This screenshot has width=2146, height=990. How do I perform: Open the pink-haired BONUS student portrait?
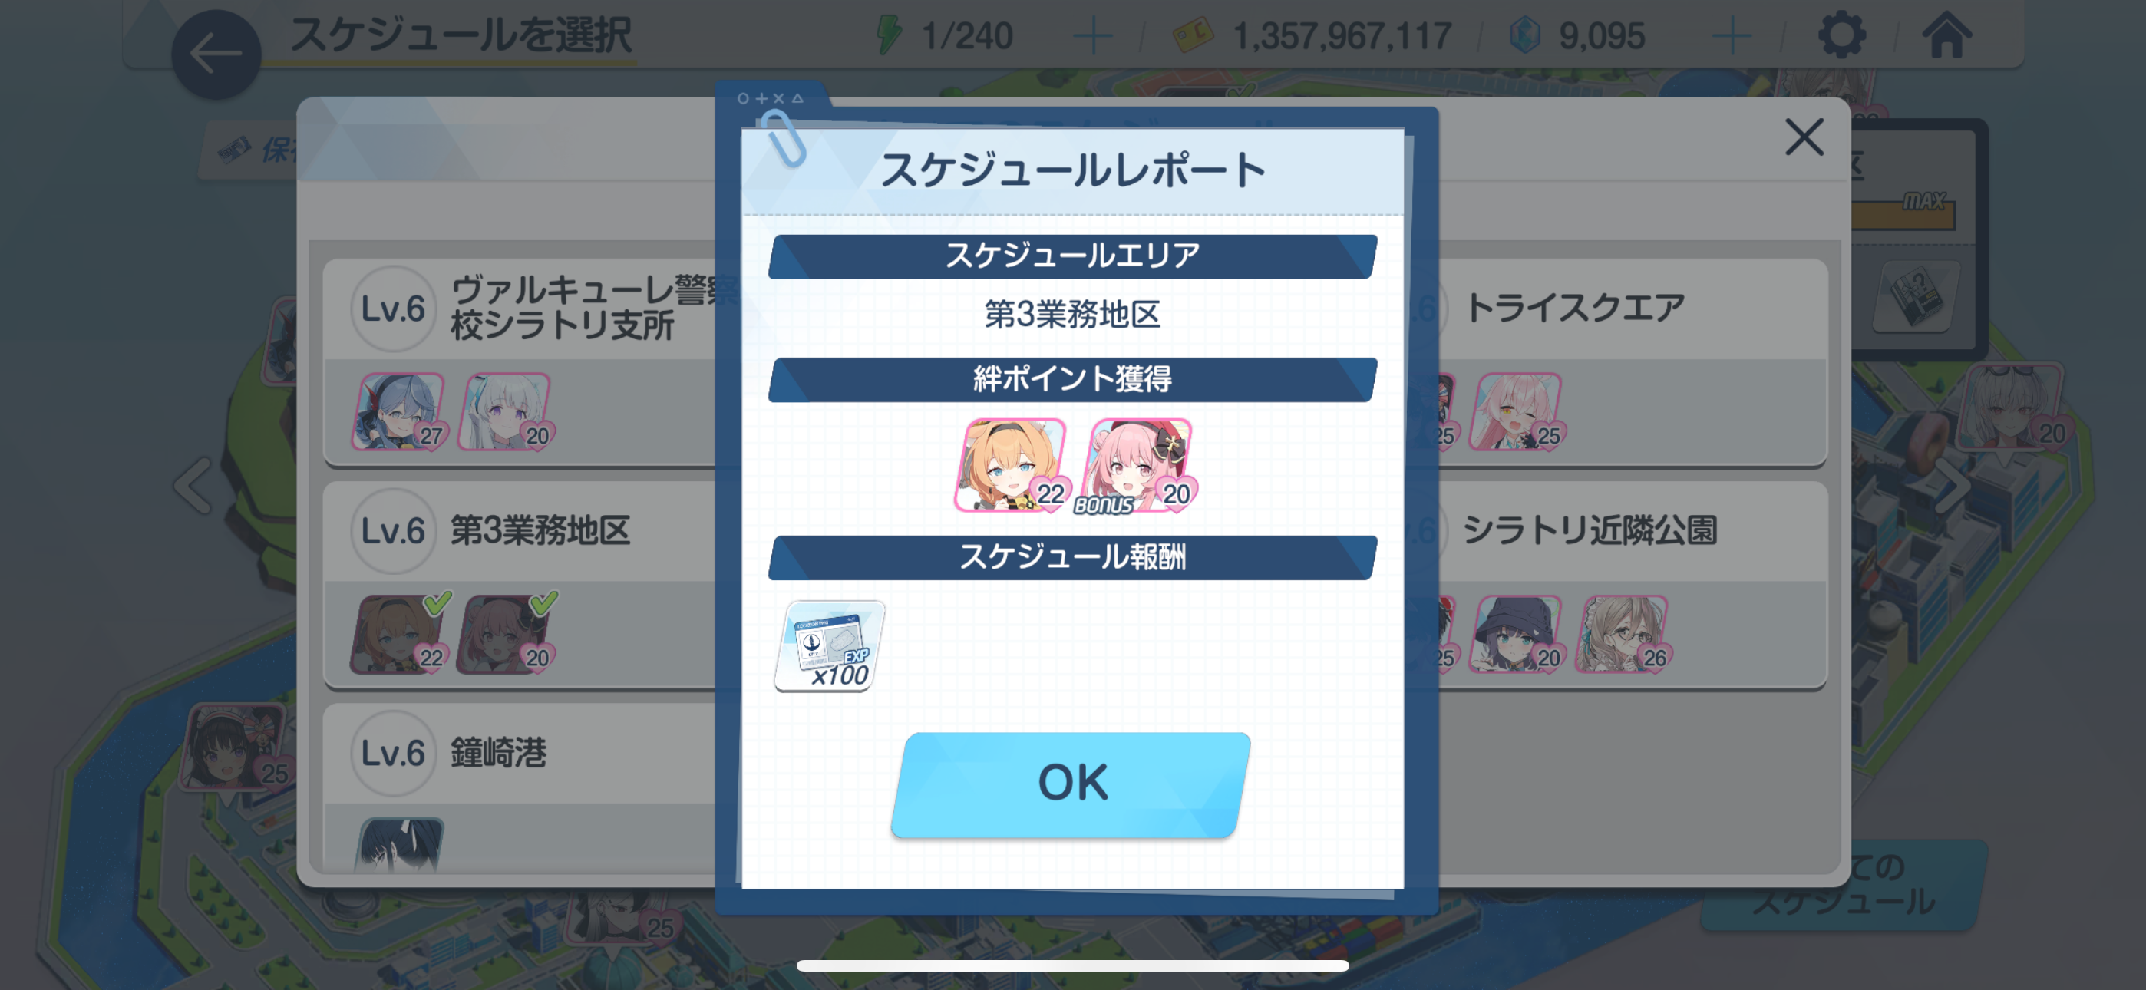point(1138,465)
